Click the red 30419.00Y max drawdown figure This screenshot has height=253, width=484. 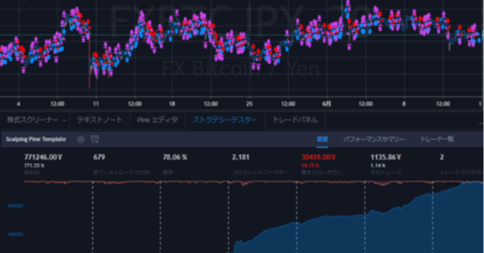318,157
